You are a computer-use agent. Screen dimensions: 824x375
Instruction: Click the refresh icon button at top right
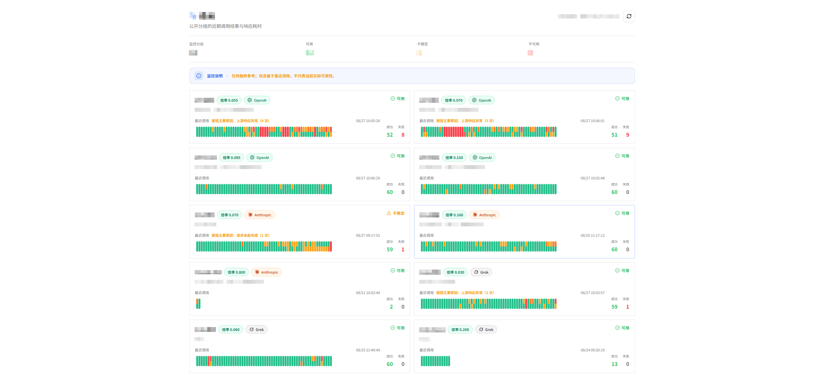coord(629,16)
